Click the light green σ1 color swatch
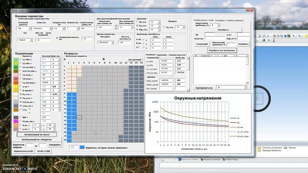The width and height of the screenshot is (308, 173). [x=16, y=60]
